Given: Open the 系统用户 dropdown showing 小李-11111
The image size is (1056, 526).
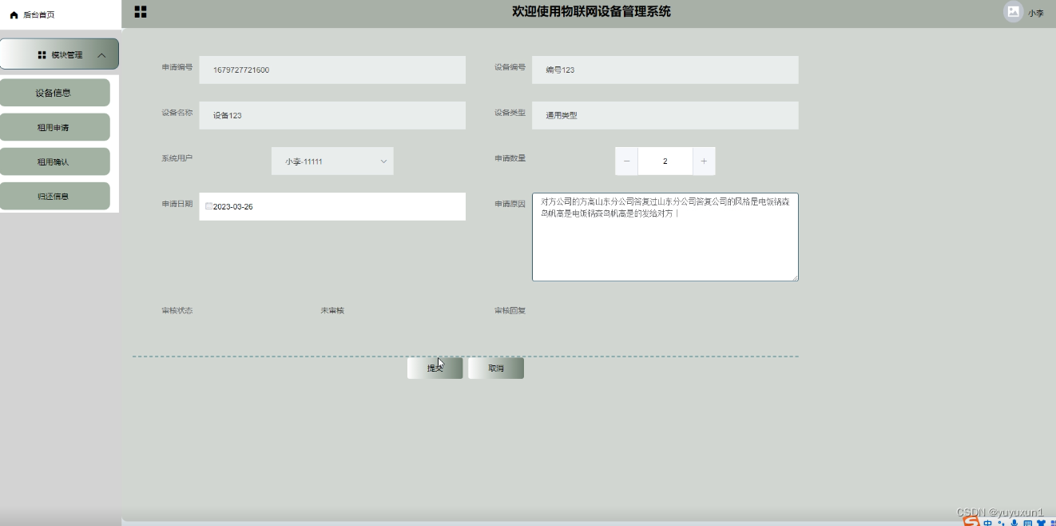Looking at the screenshot, I should [331, 161].
